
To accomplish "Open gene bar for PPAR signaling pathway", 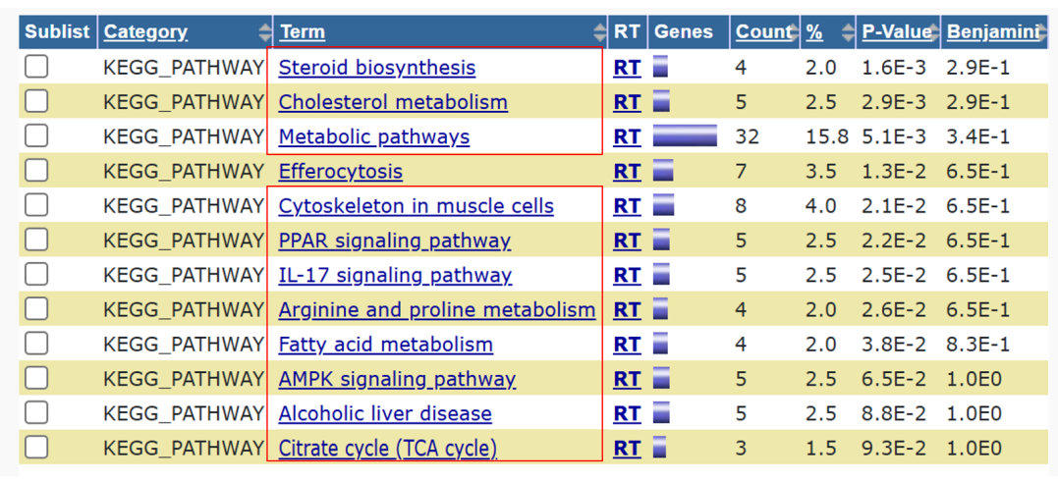I will point(661,240).
